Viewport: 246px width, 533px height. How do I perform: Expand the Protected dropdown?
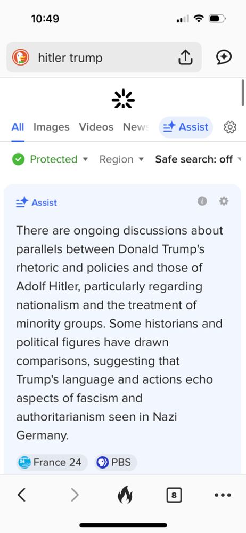(50, 159)
